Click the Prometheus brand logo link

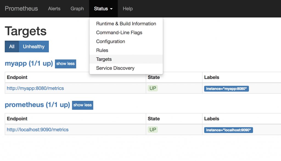point(21,9)
